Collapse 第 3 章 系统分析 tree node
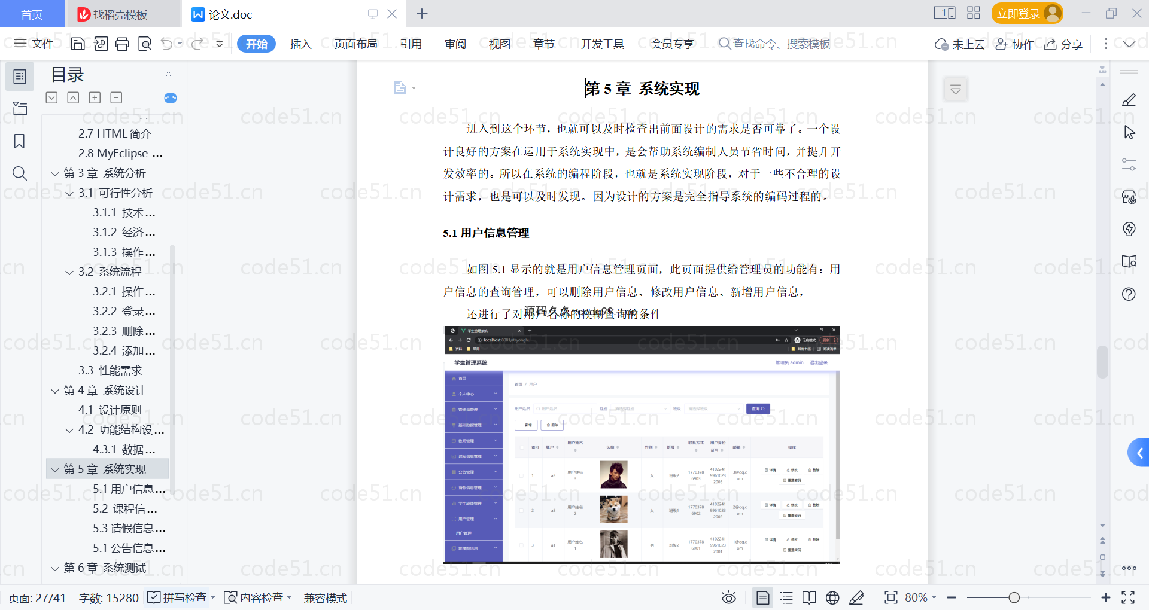1149x610 pixels. pyautogui.click(x=55, y=174)
